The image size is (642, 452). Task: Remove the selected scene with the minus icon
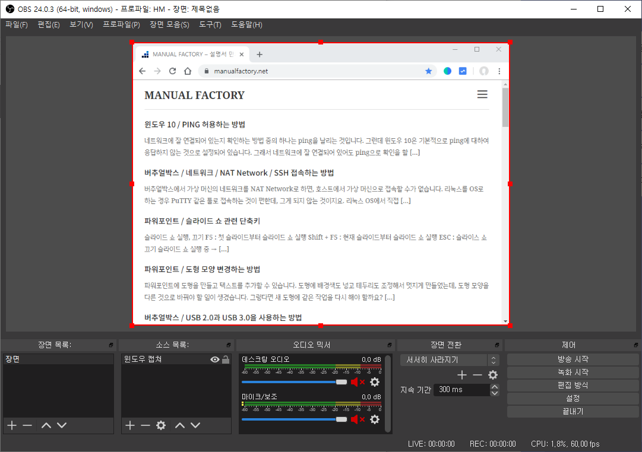tap(27, 425)
